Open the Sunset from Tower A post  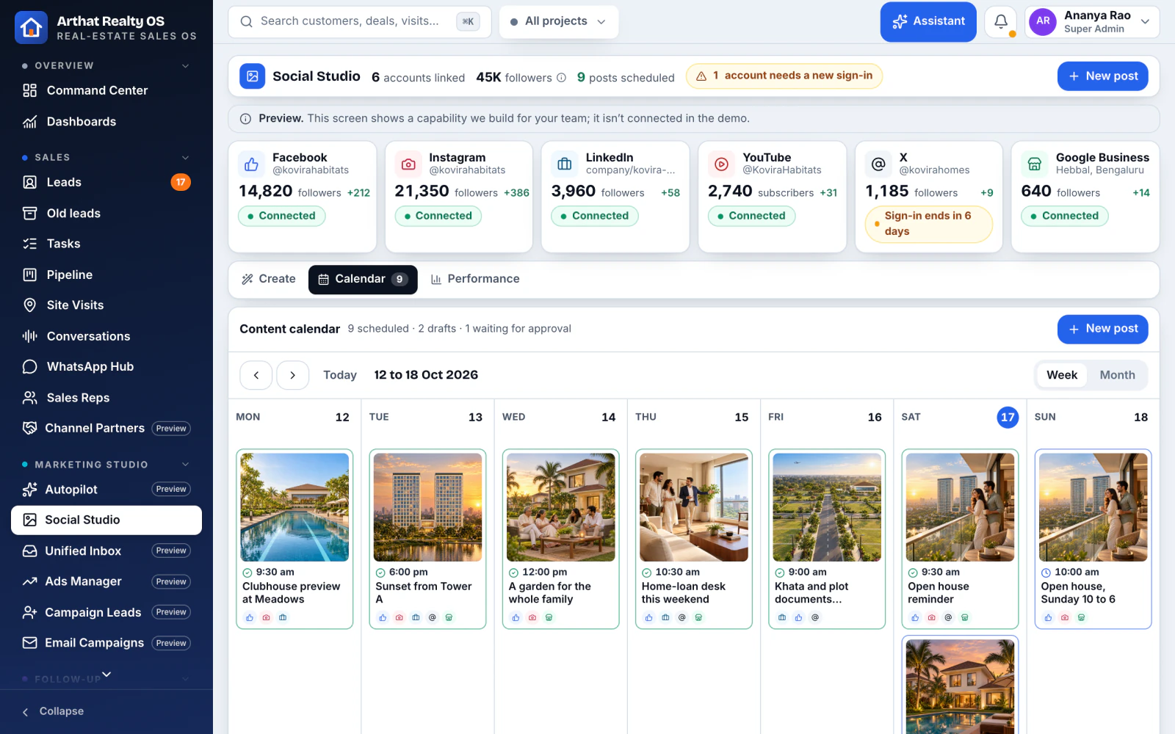pos(427,539)
